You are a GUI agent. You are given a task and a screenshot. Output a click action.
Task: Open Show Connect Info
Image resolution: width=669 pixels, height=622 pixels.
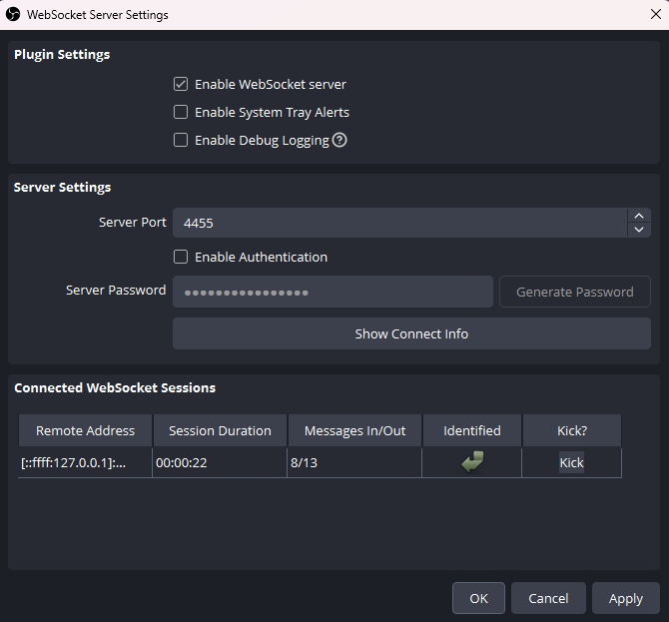click(411, 333)
